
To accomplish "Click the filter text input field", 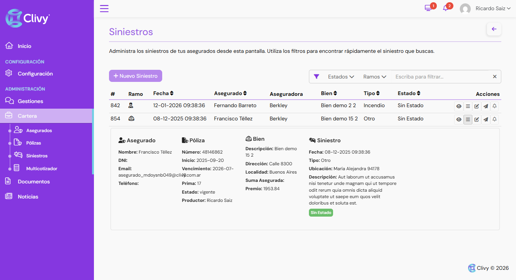I will (x=441, y=77).
